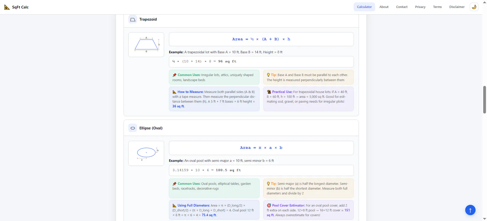Click the Using Full Diameters label
Viewport: 487px width, 221px height.
pos(194,206)
